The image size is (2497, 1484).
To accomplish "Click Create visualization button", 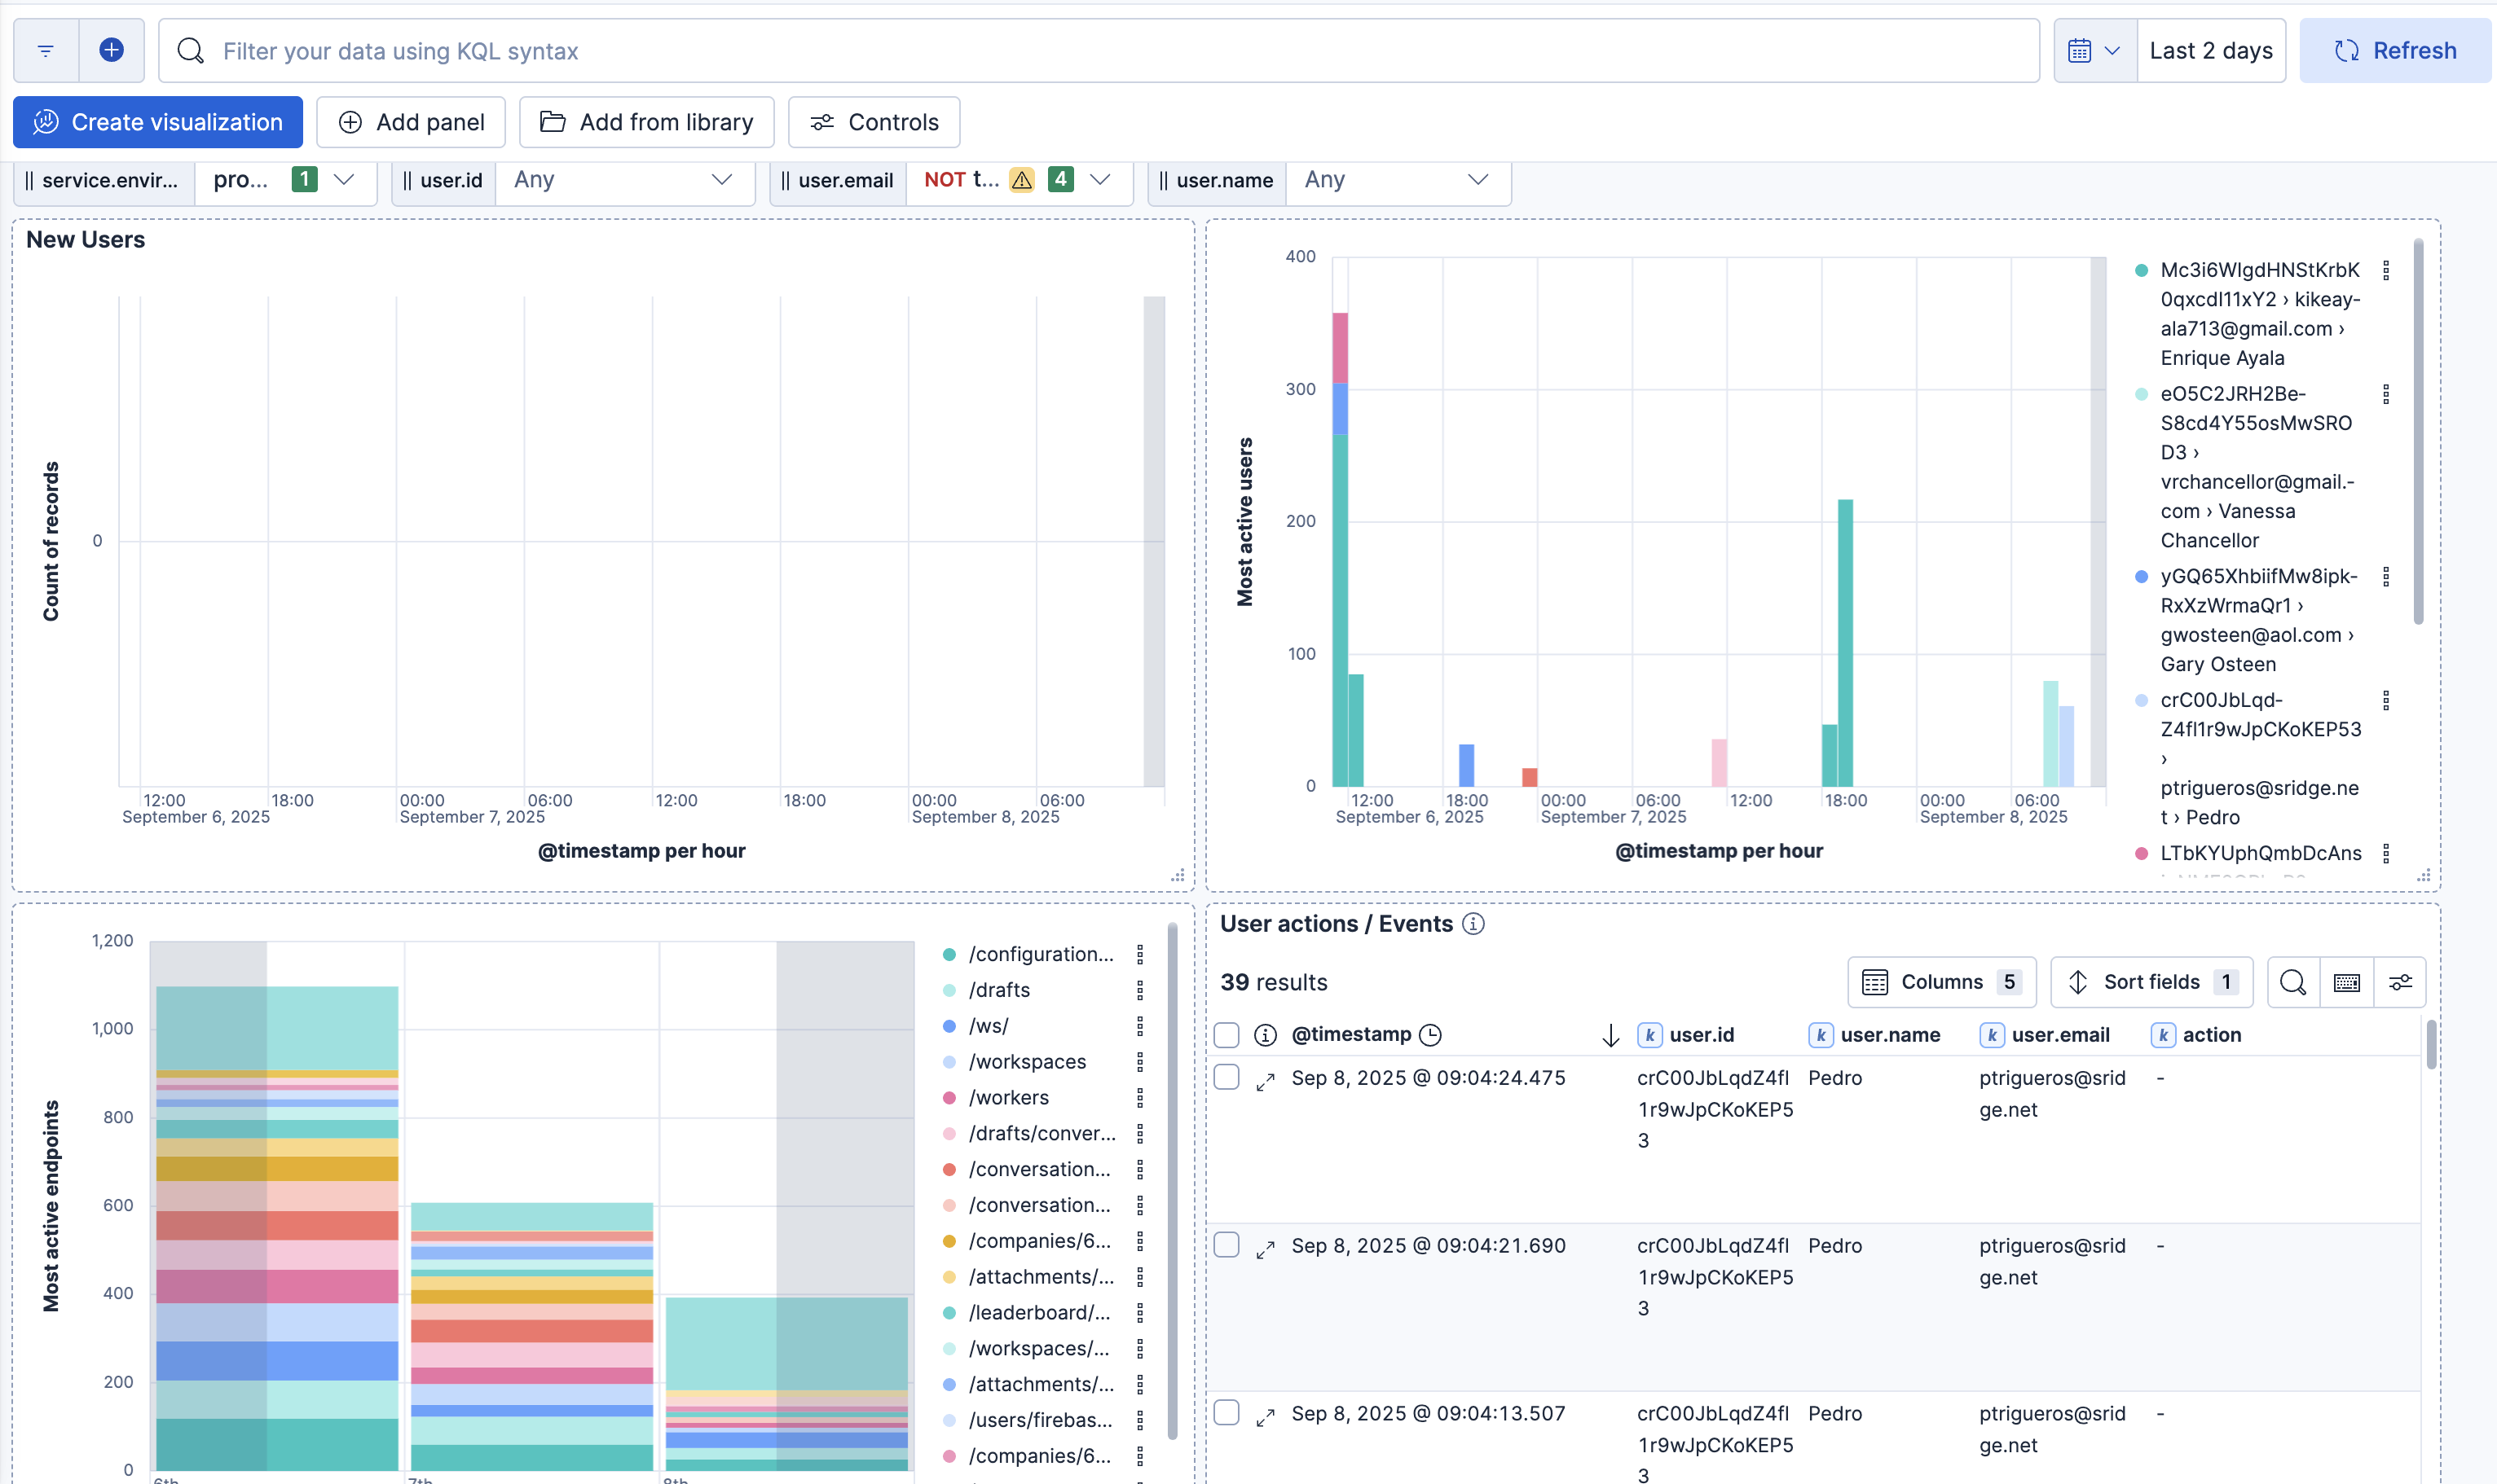I will (x=158, y=122).
